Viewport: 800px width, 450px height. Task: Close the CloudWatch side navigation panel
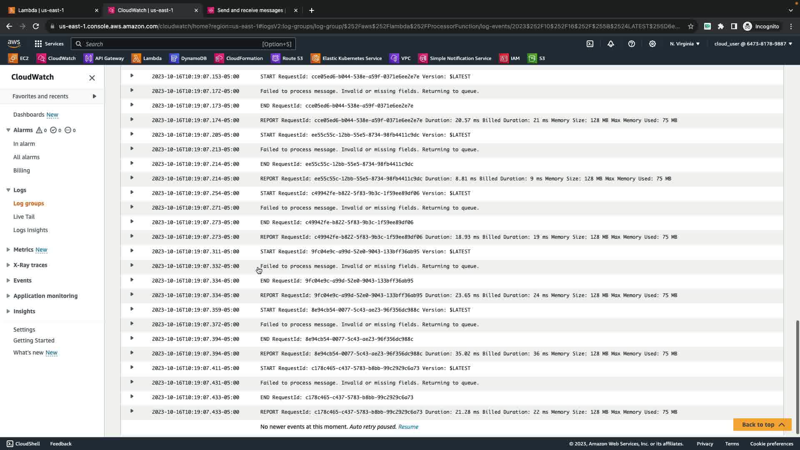(x=92, y=78)
